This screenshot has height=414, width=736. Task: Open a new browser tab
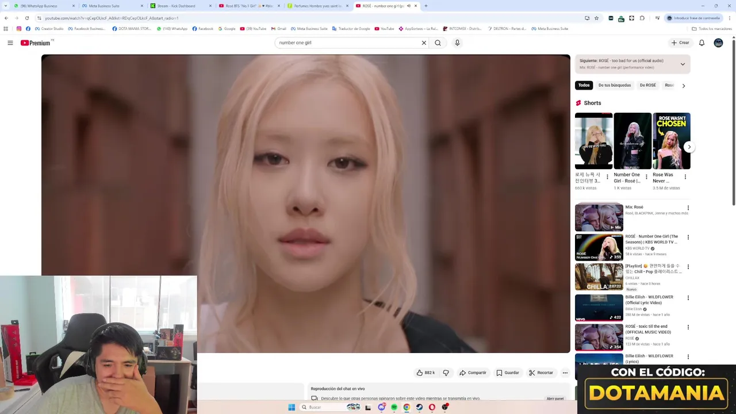[x=425, y=6]
